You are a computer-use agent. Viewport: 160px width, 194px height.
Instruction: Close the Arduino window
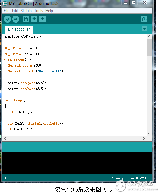[145, 3]
